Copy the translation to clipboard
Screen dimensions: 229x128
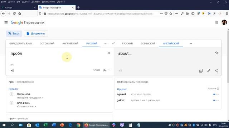coord(201,71)
